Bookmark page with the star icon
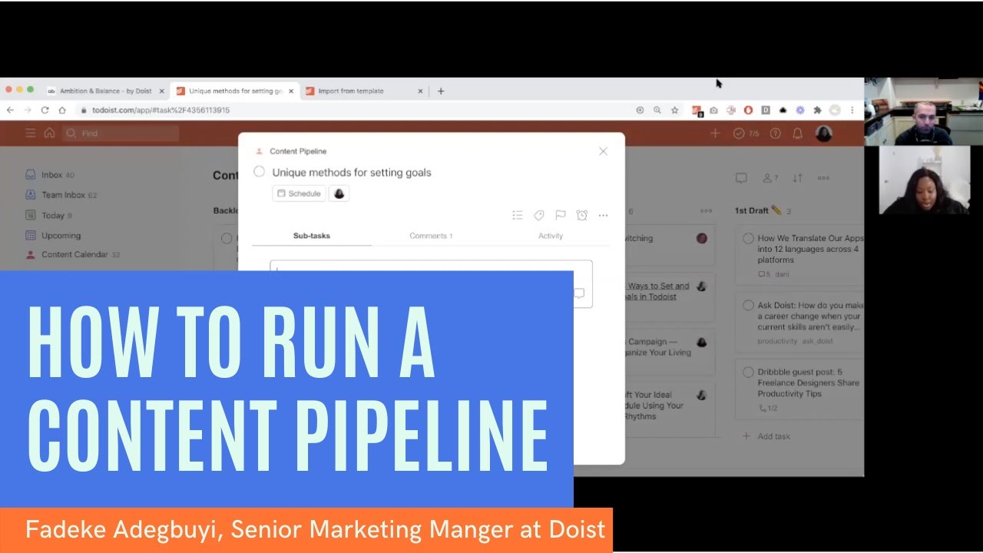This screenshot has height=553, width=983. click(675, 110)
